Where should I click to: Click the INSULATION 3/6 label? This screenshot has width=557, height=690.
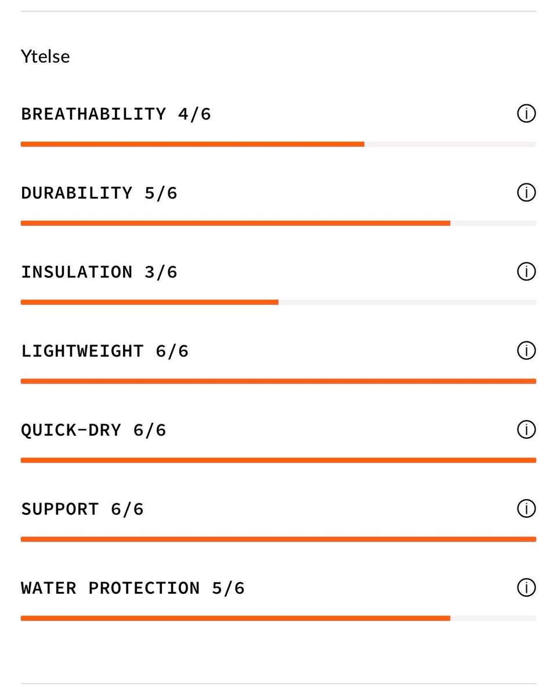coord(99,272)
